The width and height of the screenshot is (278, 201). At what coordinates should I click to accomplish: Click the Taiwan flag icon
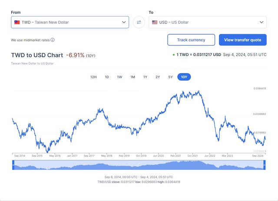click(x=17, y=22)
